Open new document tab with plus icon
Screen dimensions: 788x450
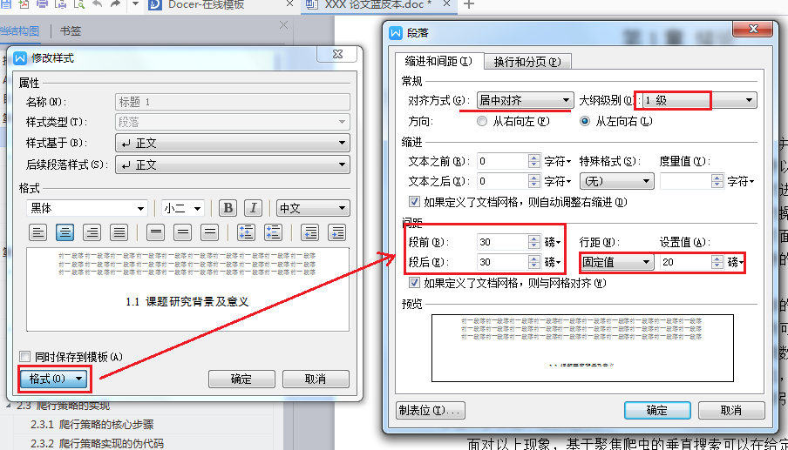(x=468, y=4)
